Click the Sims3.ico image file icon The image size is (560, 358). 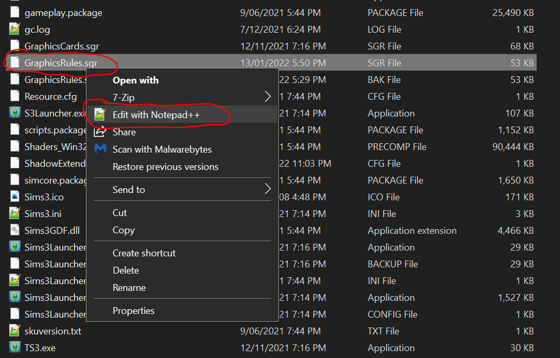(15, 197)
